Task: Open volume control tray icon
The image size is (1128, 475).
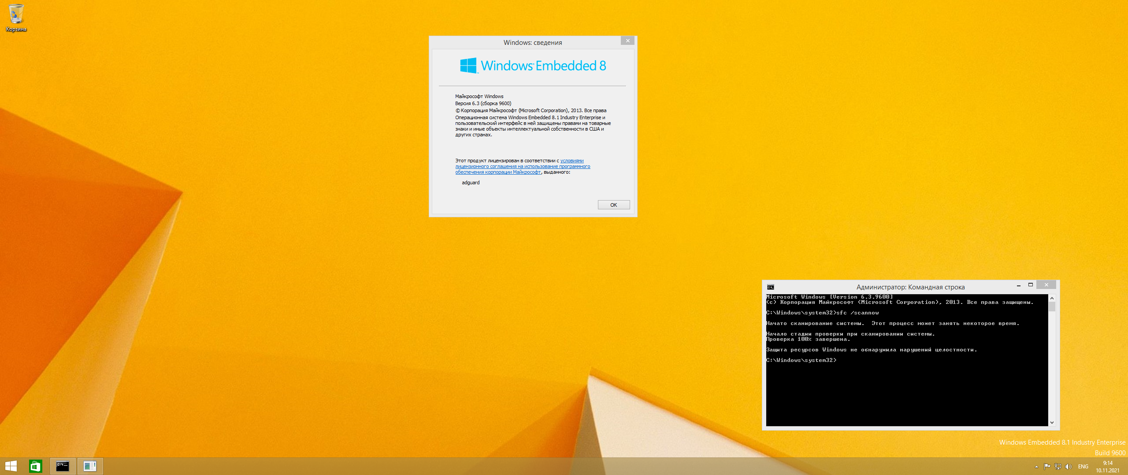Action: (1069, 467)
